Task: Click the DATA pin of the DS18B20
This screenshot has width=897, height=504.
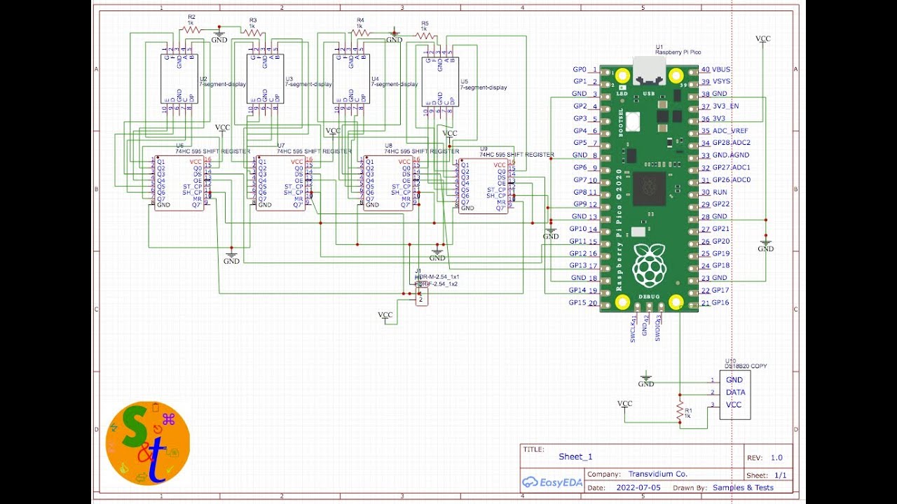Action: click(x=735, y=392)
